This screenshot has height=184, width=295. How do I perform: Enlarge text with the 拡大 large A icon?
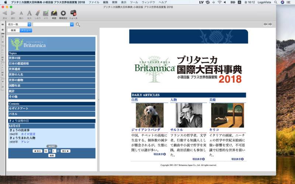29,13
